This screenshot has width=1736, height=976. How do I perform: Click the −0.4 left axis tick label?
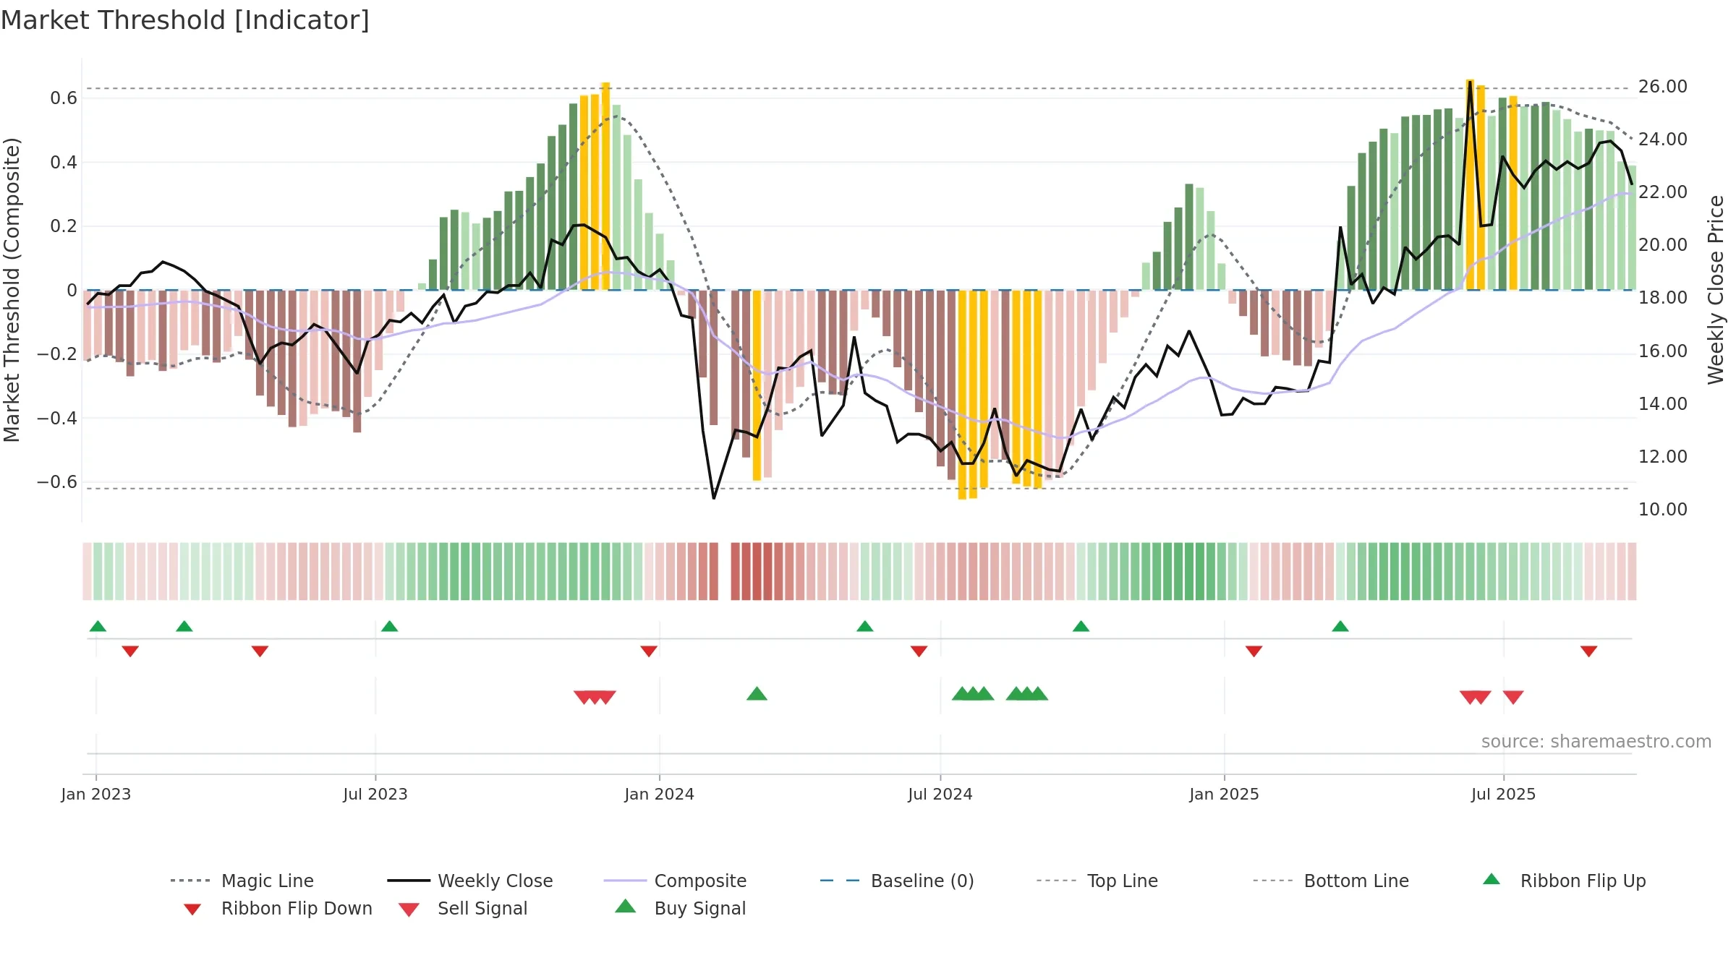pos(57,418)
